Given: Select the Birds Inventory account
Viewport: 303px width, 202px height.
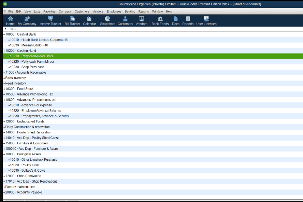Looking at the screenshot, I should (153, 78).
